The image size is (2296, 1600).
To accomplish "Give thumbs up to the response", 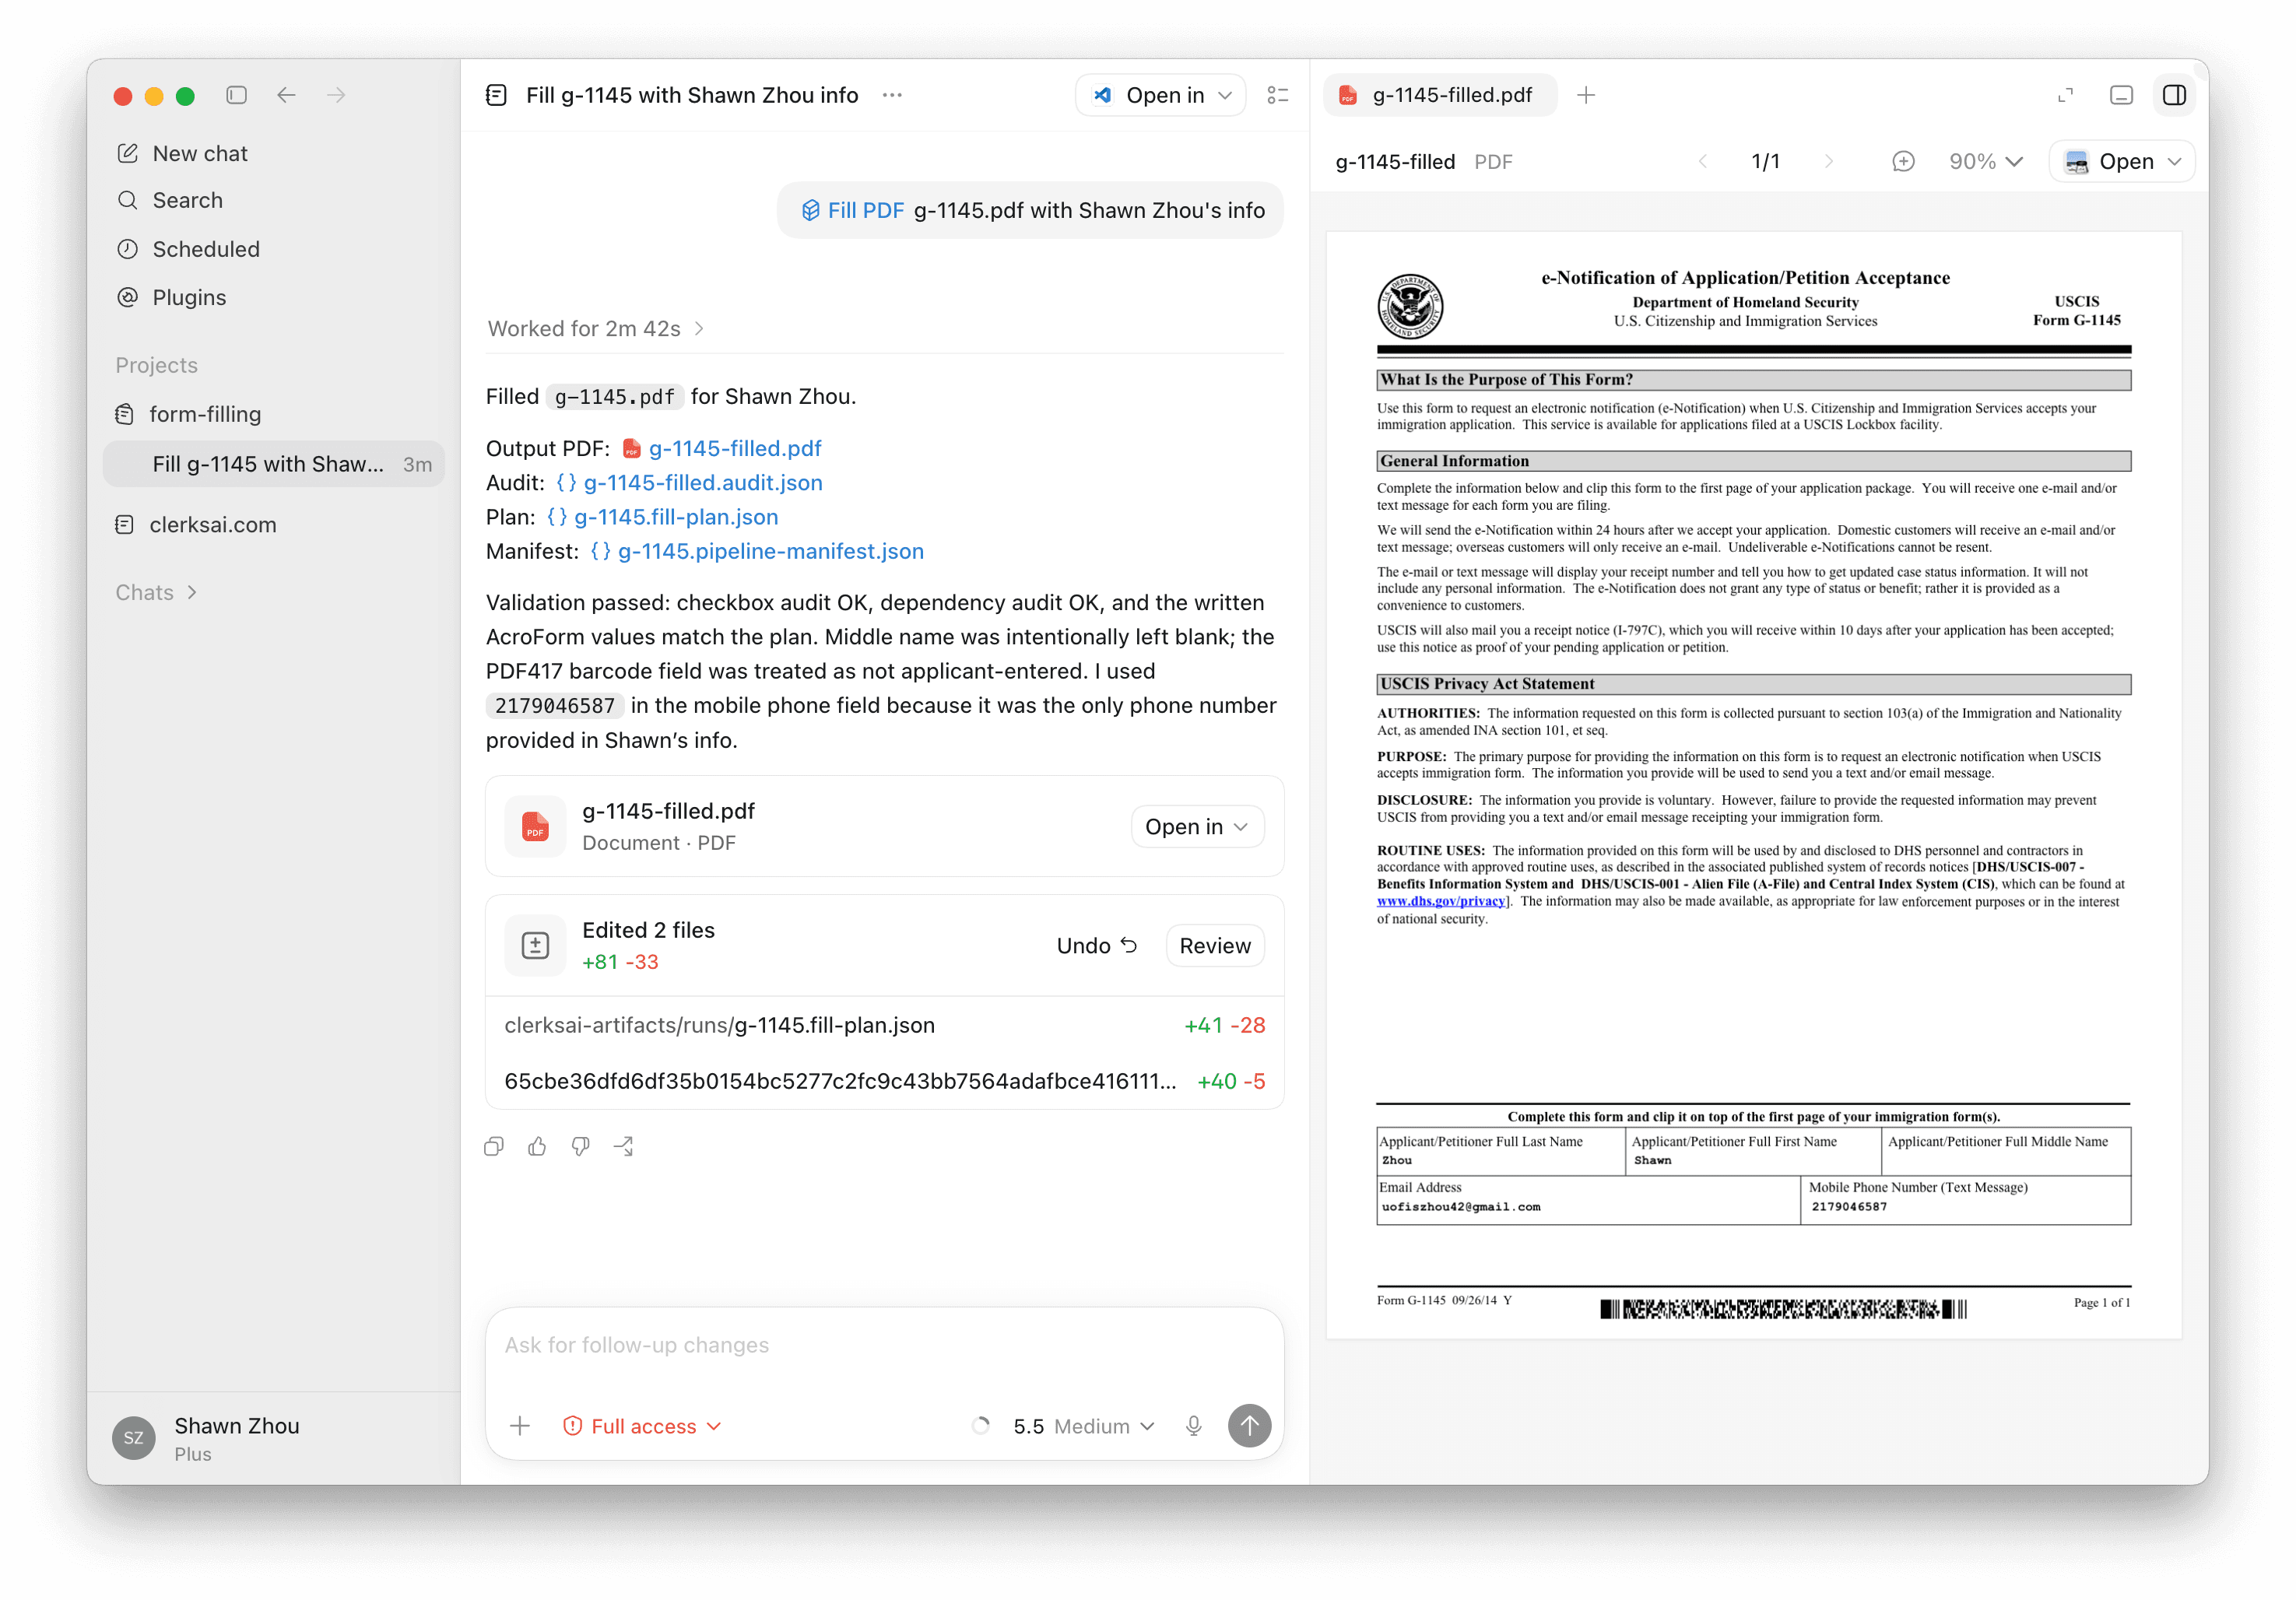I will pos(537,1146).
